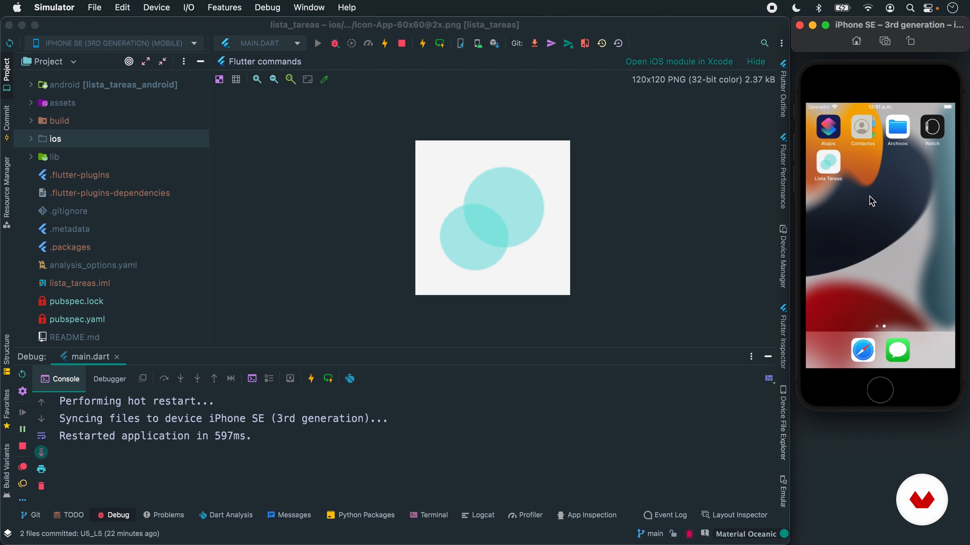Expand the ios folder
This screenshot has height=545, width=970.
(31, 139)
